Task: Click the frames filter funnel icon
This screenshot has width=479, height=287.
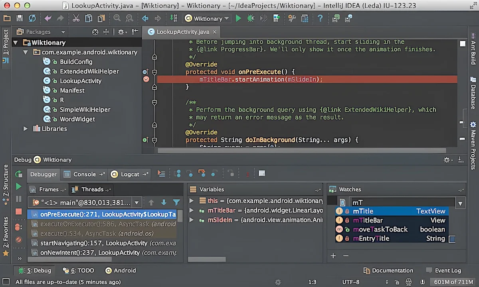Action: pyautogui.click(x=176, y=202)
